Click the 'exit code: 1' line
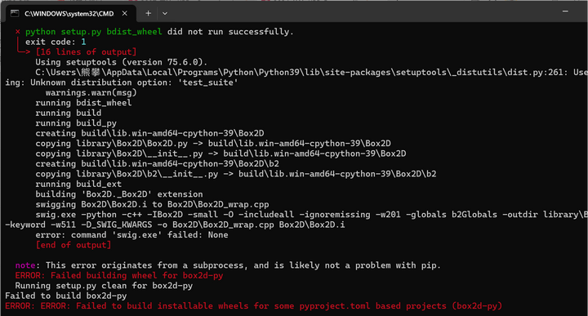 (x=56, y=42)
